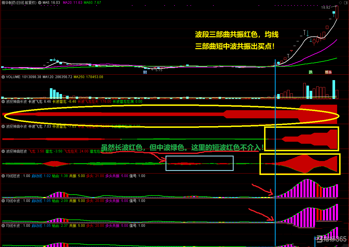This screenshot has width=349, height=247.
Task: Toggle the side panel layout icon
Action: (346, 2)
